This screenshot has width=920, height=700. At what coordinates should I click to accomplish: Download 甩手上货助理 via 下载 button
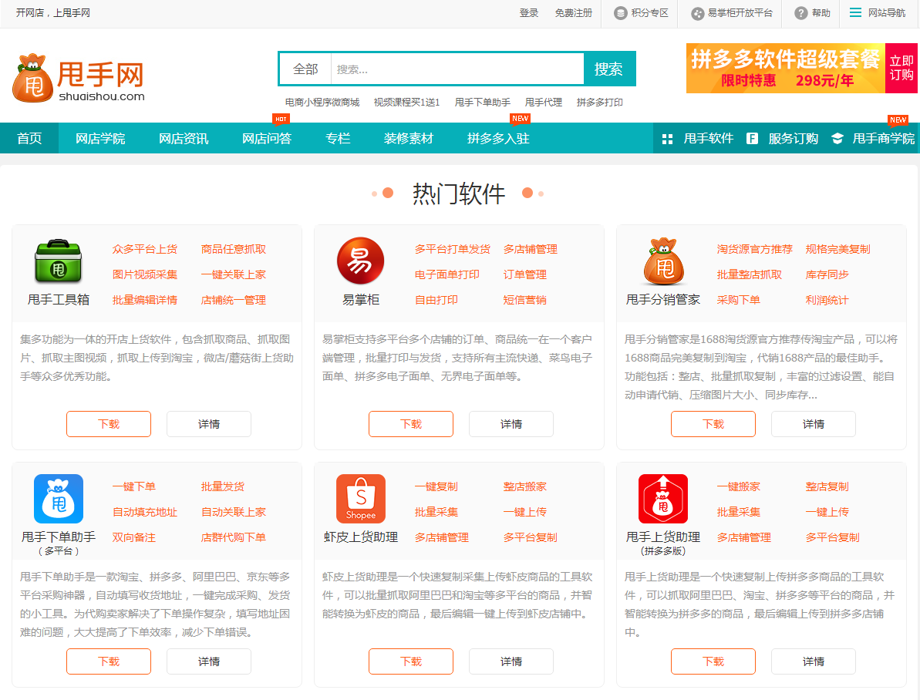point(713,662)
